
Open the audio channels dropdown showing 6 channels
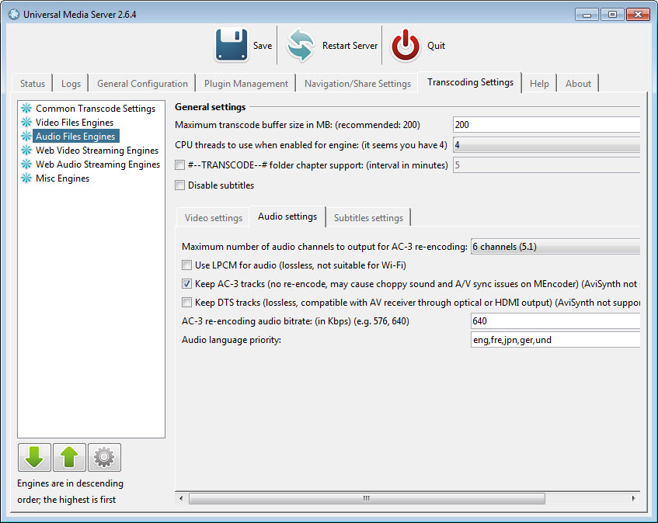555,247
